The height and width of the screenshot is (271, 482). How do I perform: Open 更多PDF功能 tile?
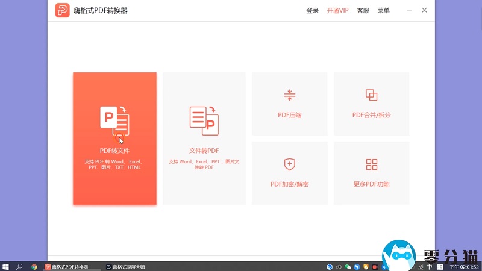click(x=371, y=173)
